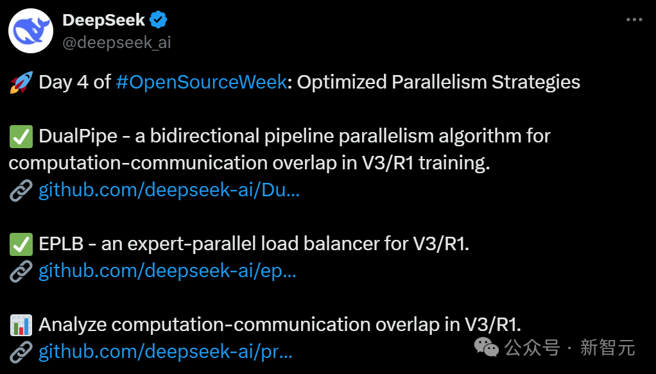Open the three-dot more options menu
Viewport: 656px width, 374px height.
coord(634,20)
